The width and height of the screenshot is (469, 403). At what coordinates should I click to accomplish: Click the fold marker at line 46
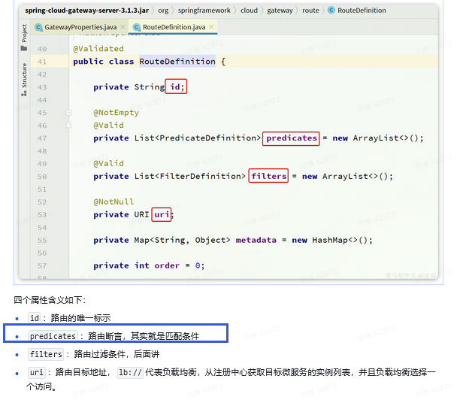(x=69, y=125)
